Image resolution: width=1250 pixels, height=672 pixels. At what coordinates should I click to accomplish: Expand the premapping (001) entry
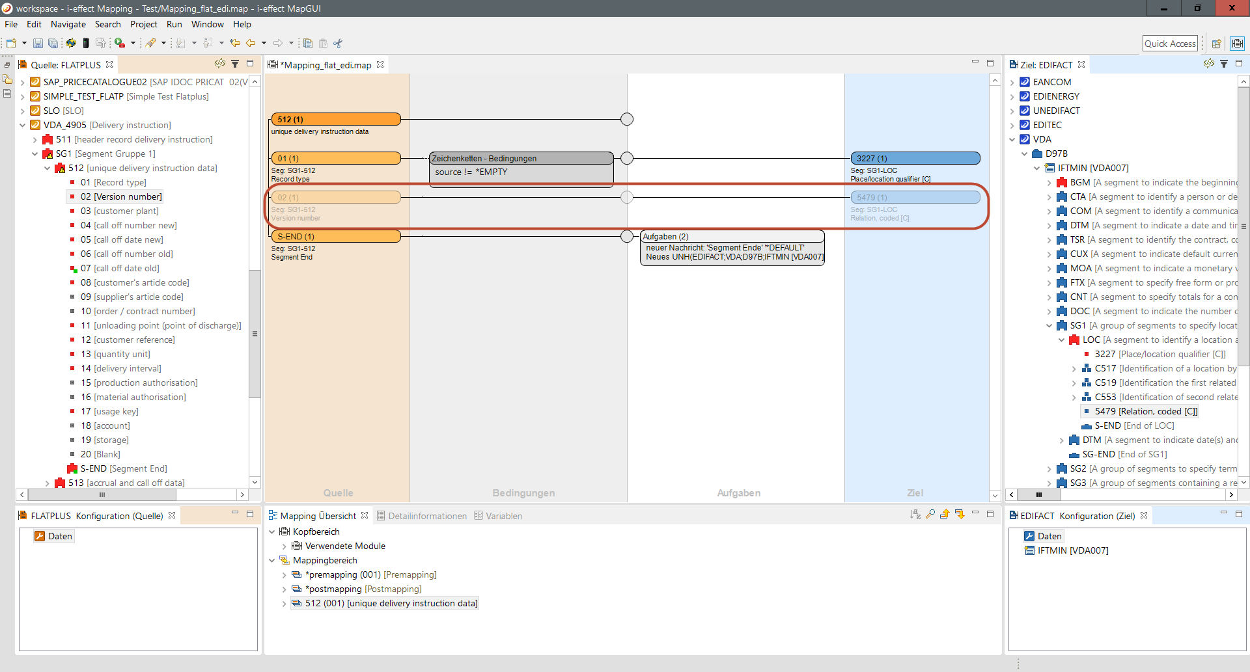284,575
